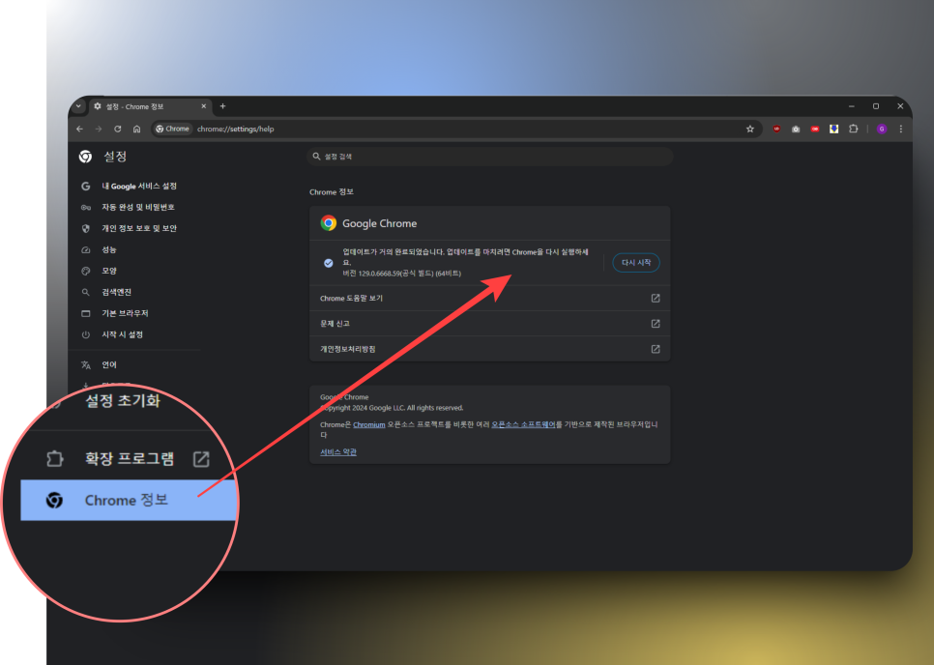The image size is (934, 665).
Task: Open the 오픈소스 소프트웨어 link
Action: click(x=524, y=424)
